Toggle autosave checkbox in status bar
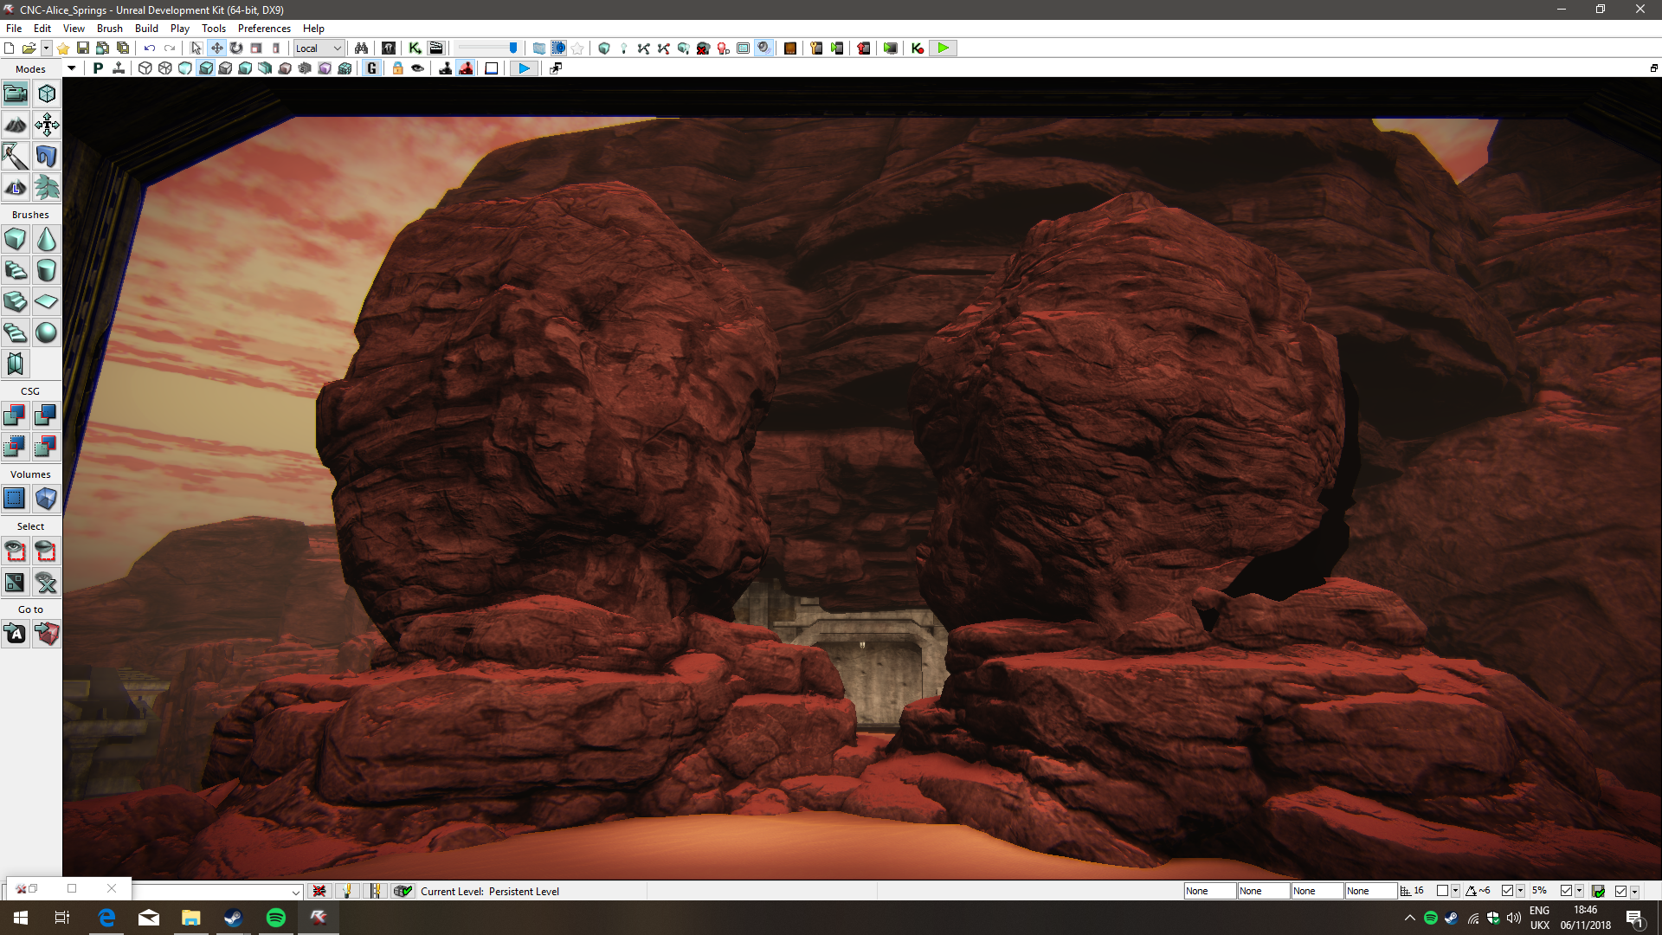 click(x=1620, y=891)
